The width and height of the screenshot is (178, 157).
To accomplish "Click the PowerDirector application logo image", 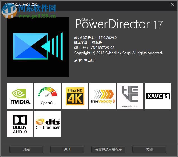I will pyautogui.click(x=38, y=47).
